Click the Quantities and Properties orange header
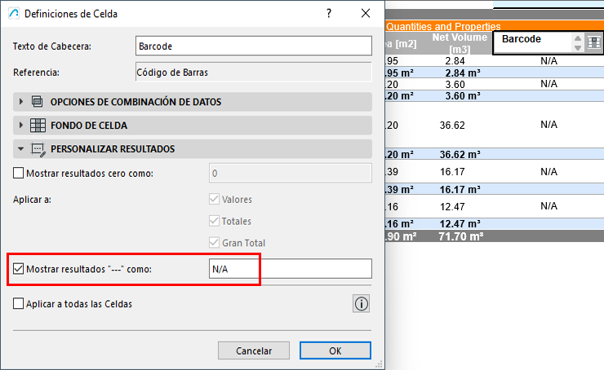This screenshot has width=604, height=370. tap(443, 26)
